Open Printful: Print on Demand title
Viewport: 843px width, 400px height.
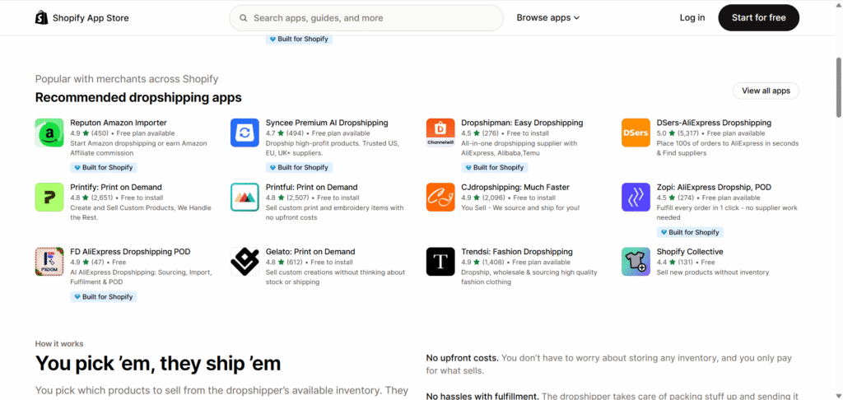(312, 187)
